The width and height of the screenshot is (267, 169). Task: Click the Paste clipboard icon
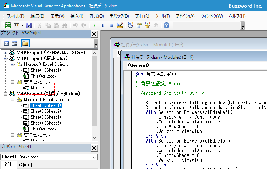click(56, 25)
